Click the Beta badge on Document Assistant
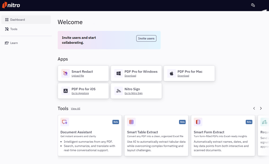Image resolution: width=269 pixels, height=164 pixels. [x=116, y=122]
